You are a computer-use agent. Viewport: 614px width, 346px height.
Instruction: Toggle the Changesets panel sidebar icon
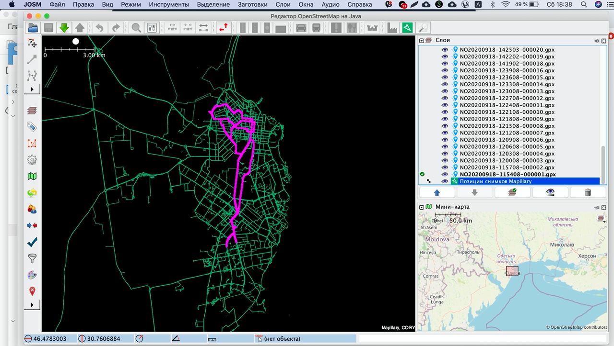tap(32, 193)
